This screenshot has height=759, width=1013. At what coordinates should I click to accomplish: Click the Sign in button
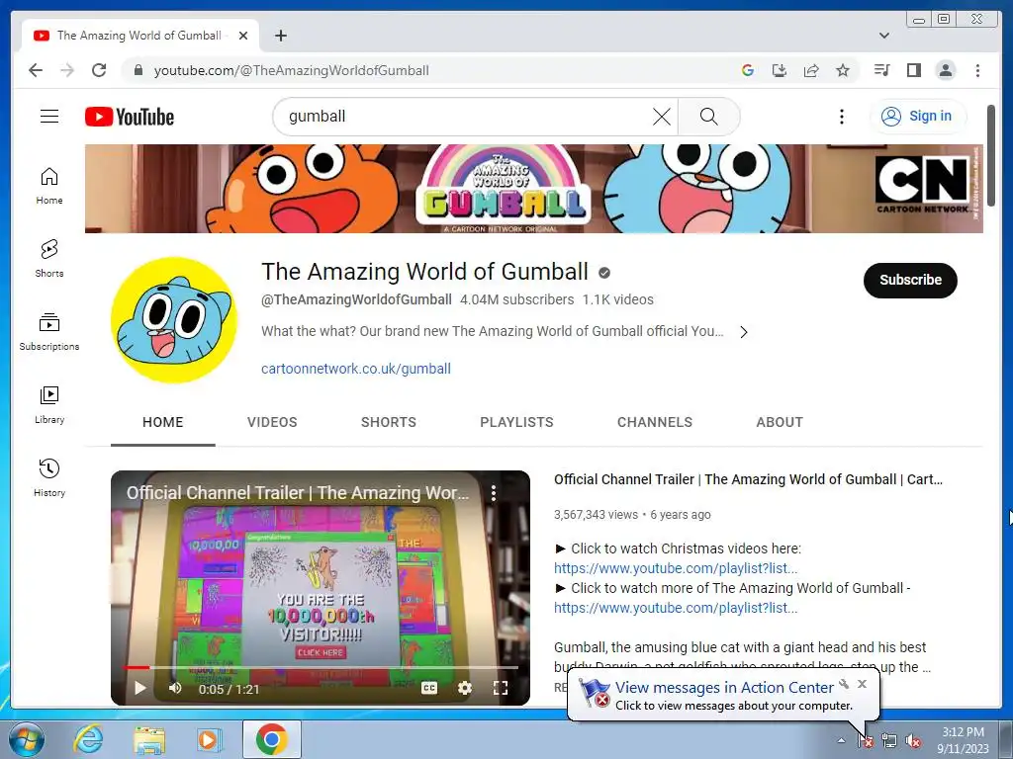click(x=919, y=117)
